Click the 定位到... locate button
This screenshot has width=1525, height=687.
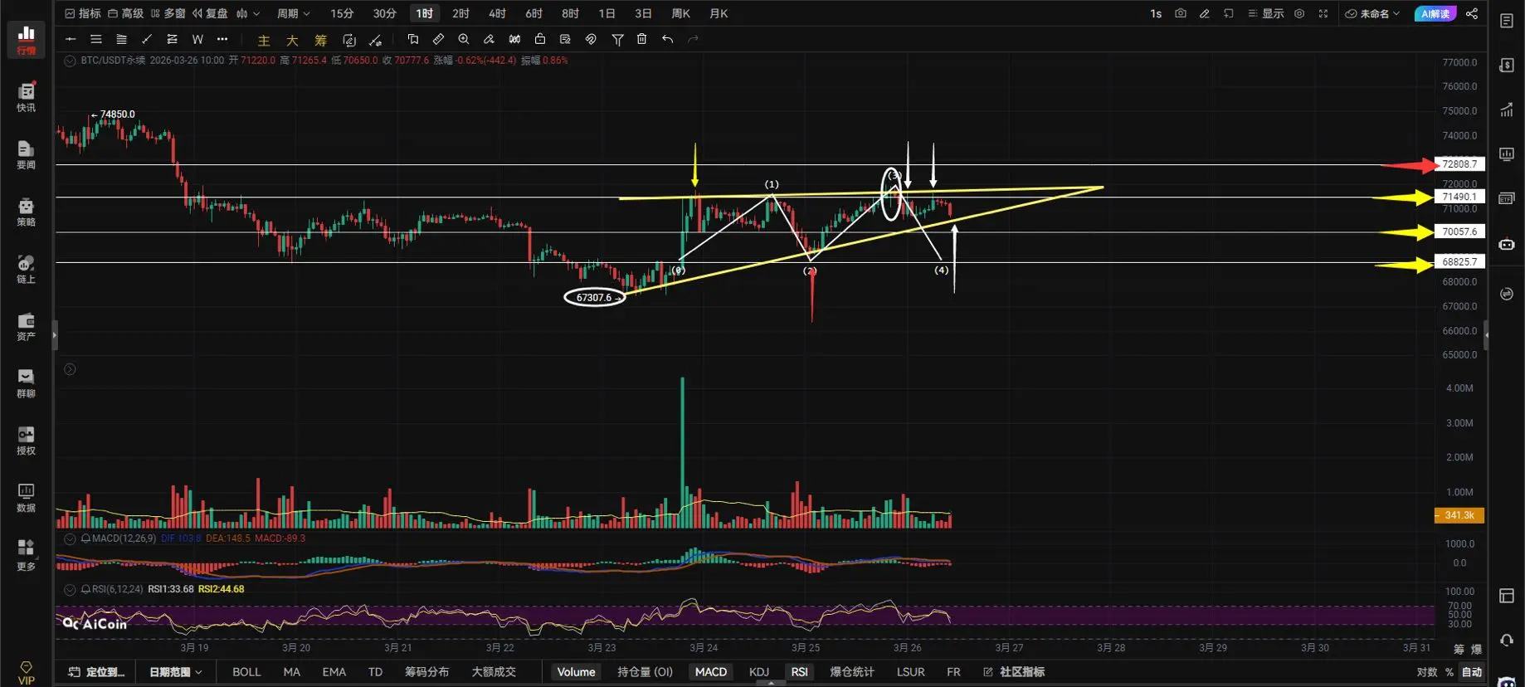pyautogui.click(x=96, y=672)
